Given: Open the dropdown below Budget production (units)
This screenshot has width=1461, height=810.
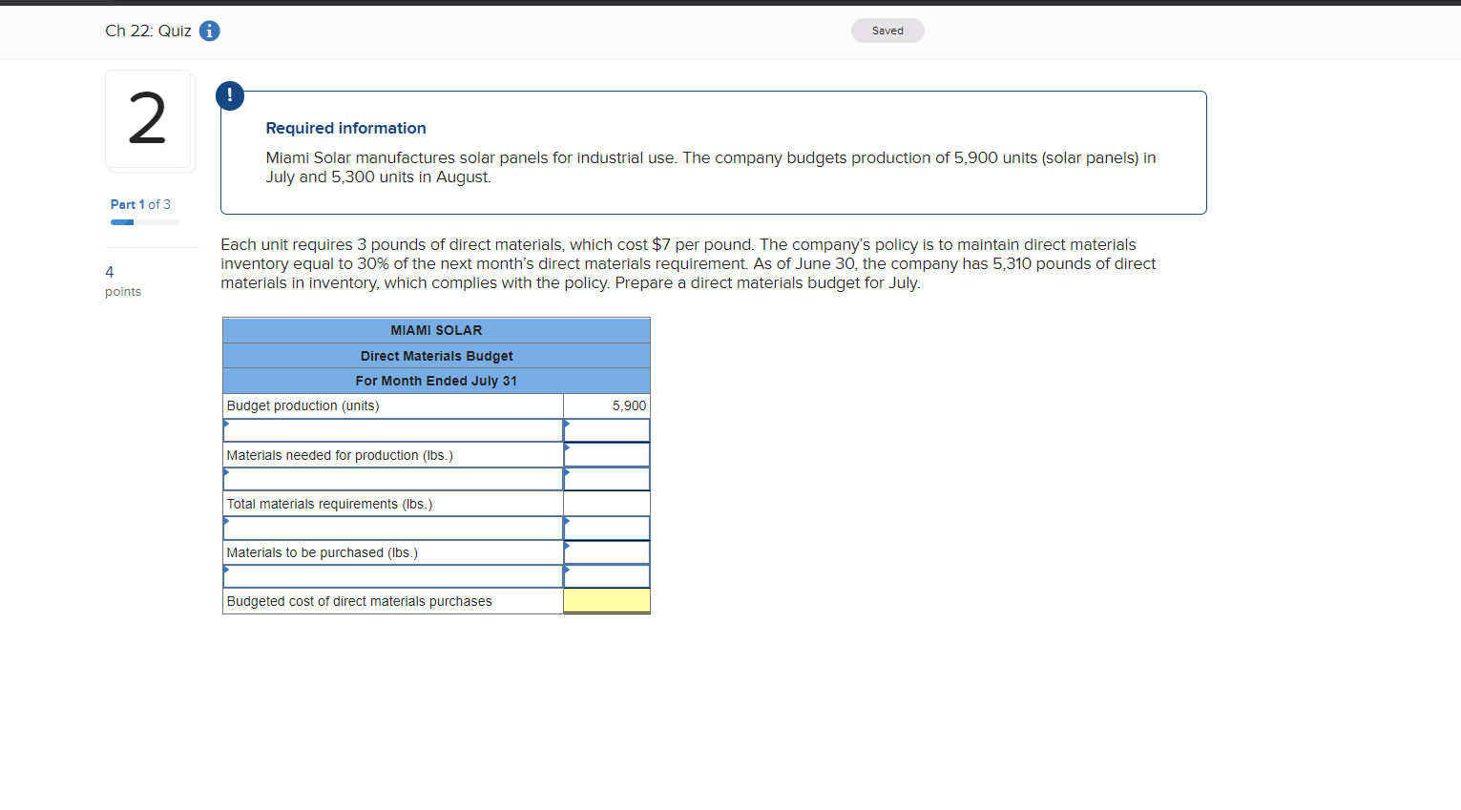Looking at the screenshot, I should click(393, 430).
